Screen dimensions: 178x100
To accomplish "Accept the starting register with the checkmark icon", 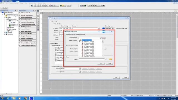I will click(101, 38).
